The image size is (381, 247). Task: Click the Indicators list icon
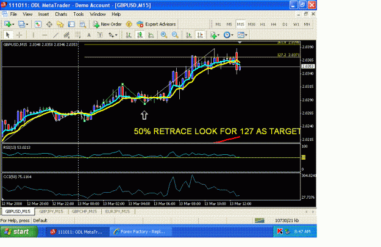[213, 35]
